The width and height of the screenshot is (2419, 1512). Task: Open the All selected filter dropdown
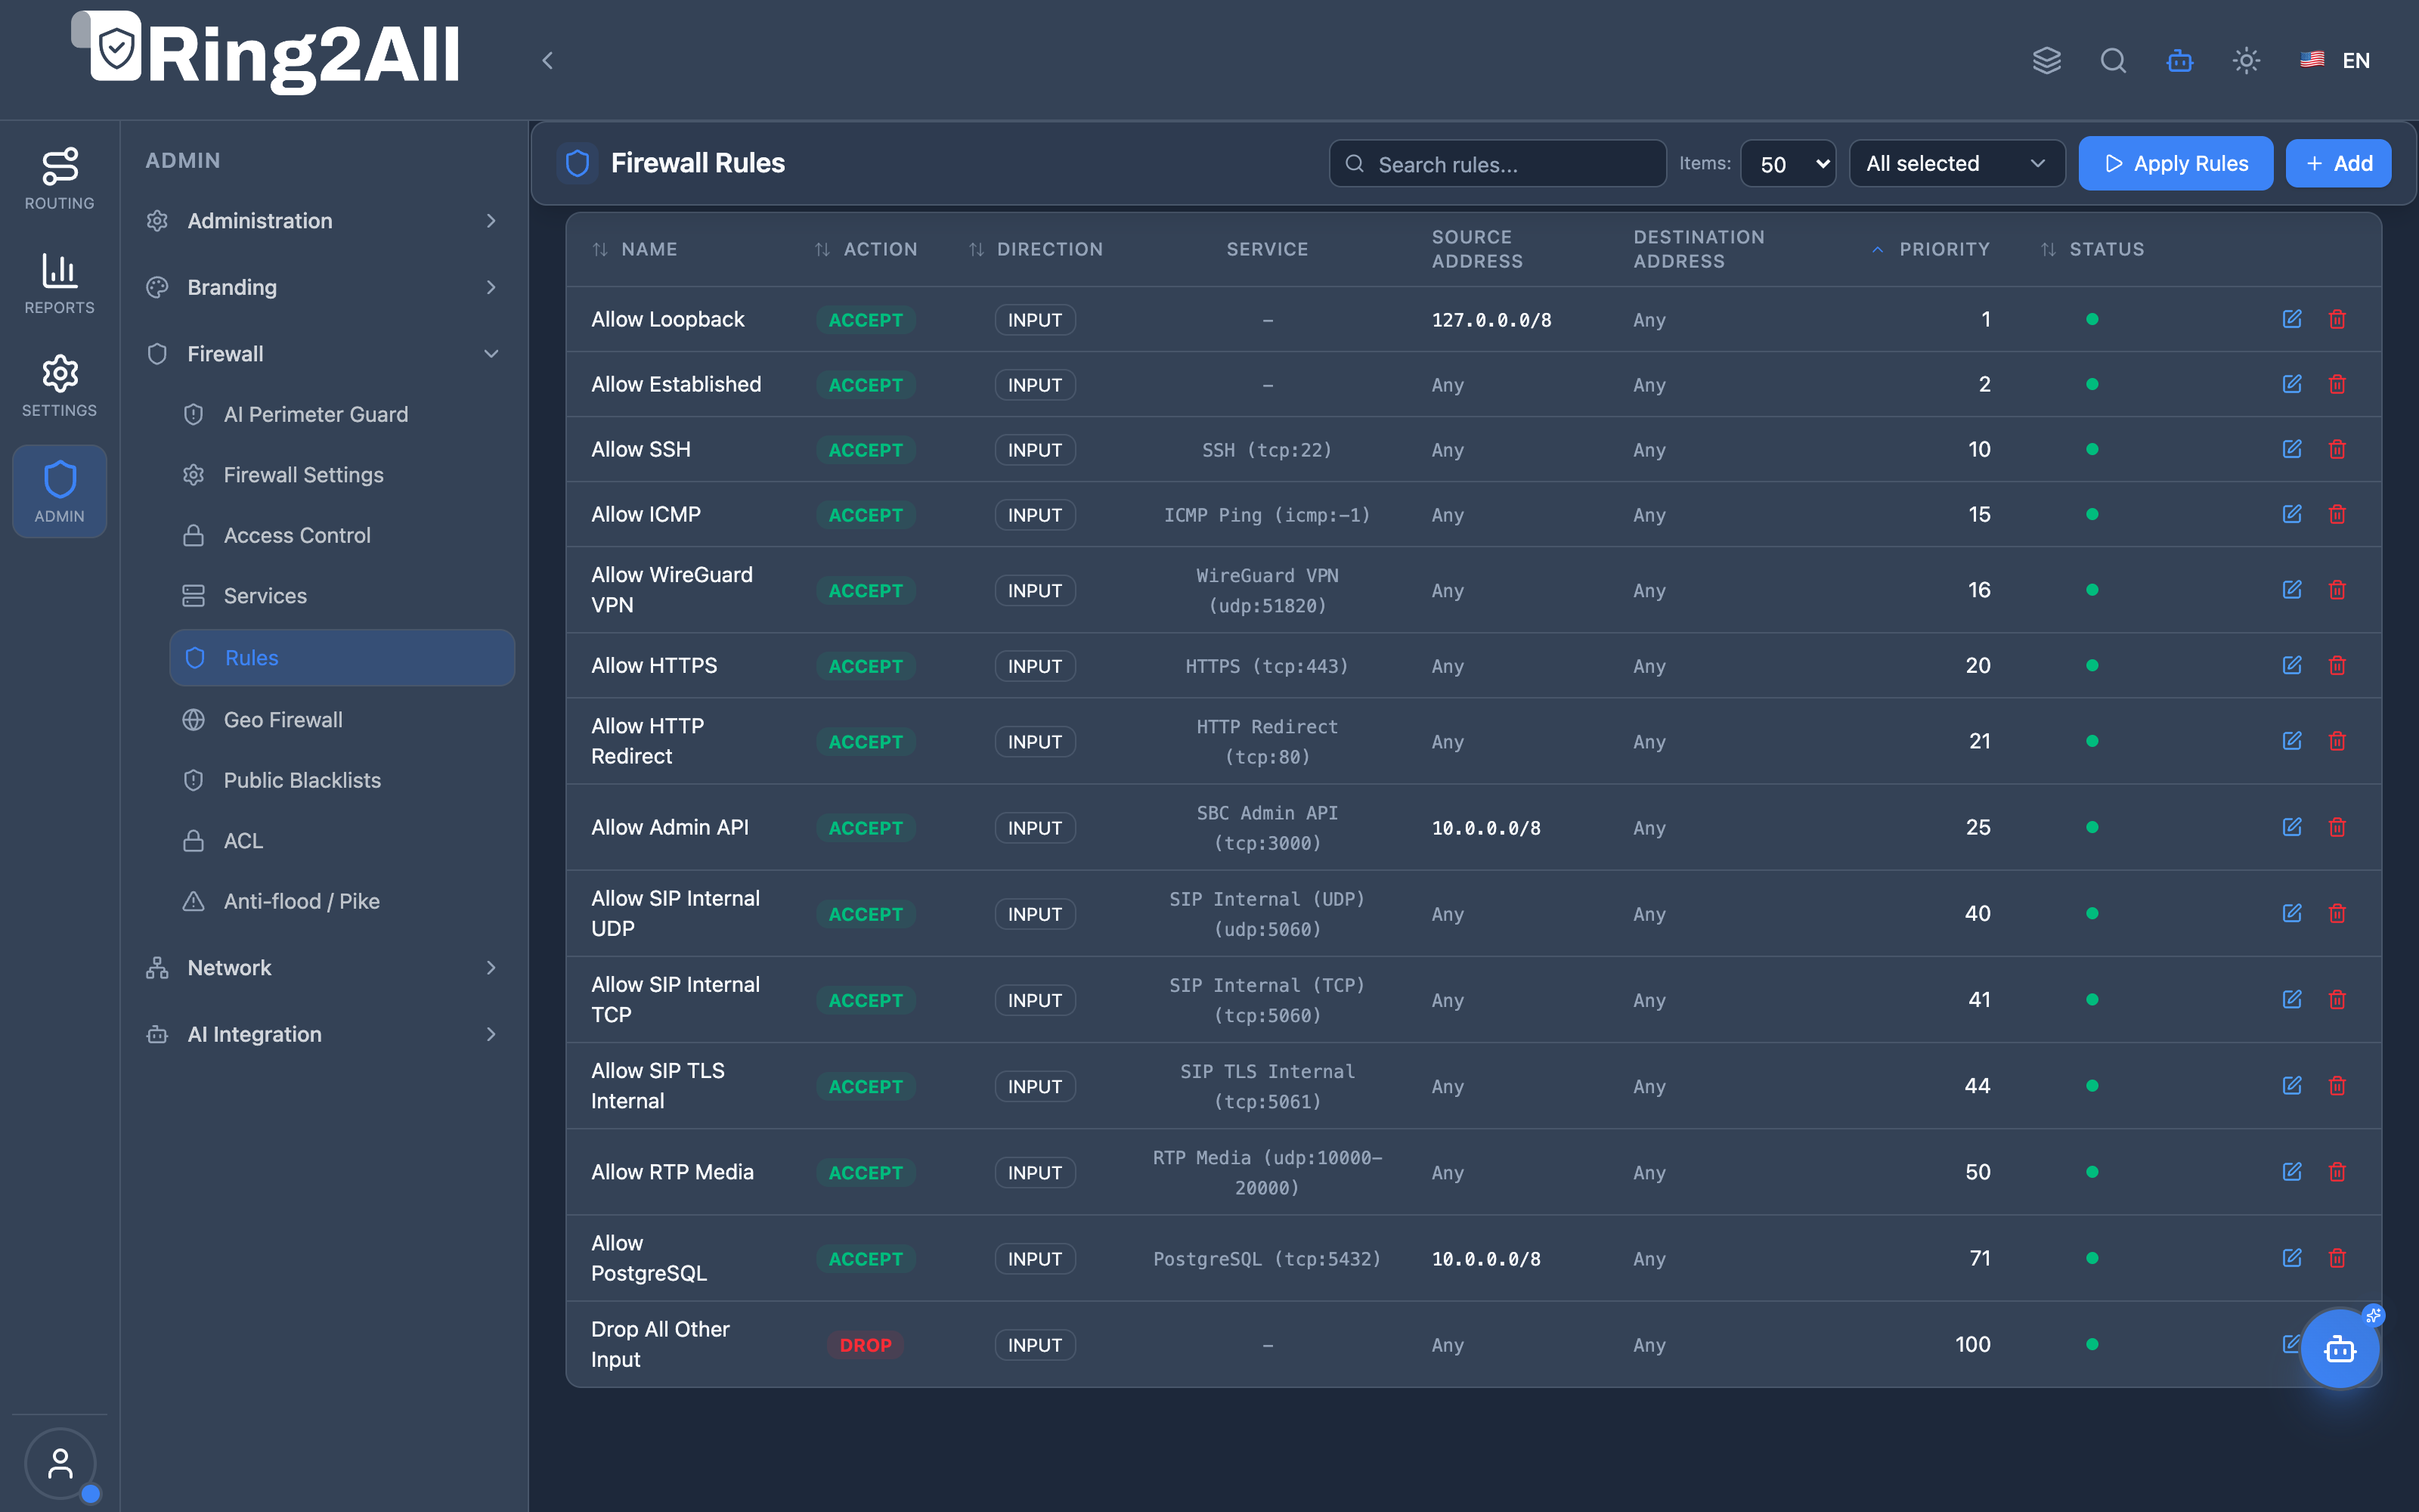point(1956,164)
